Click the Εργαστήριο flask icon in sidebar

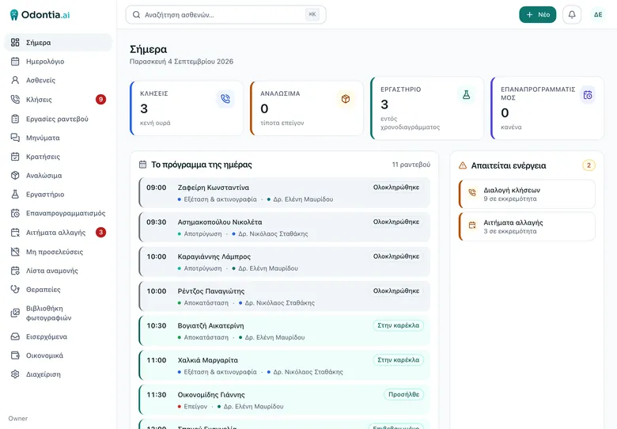click(15, 195)
